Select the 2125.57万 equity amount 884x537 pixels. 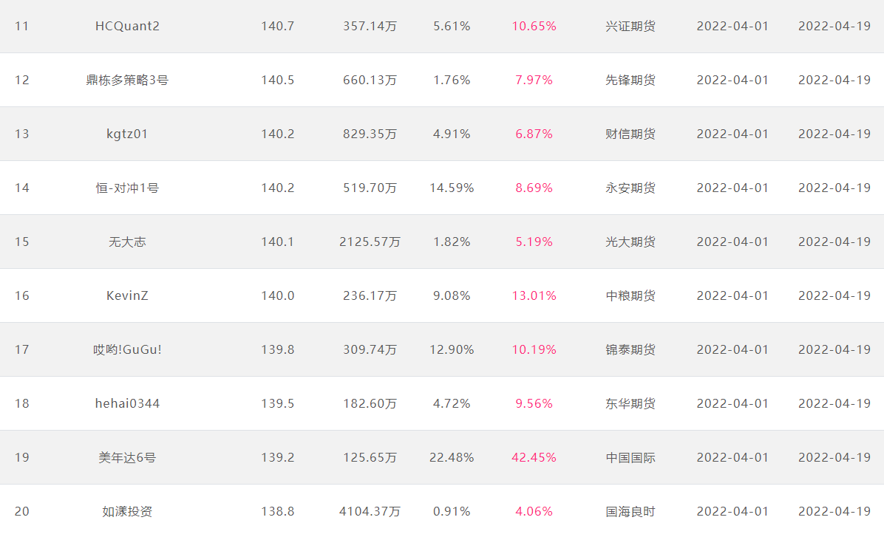(x=370, y=242)
